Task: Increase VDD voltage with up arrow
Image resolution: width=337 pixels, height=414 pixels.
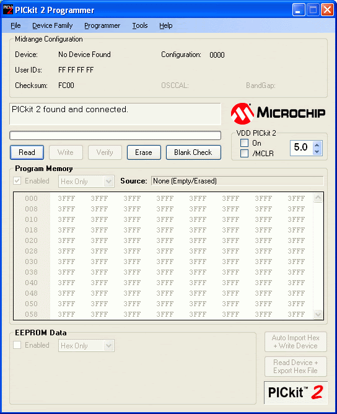Action: tap(317, 144)
